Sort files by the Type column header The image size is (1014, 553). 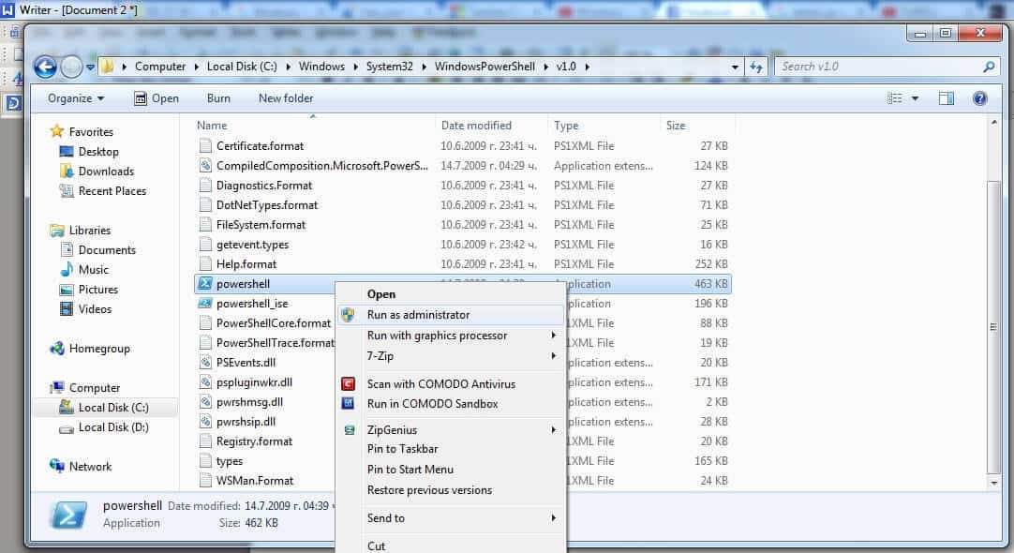pyautogui.click(x=566, y=126)
